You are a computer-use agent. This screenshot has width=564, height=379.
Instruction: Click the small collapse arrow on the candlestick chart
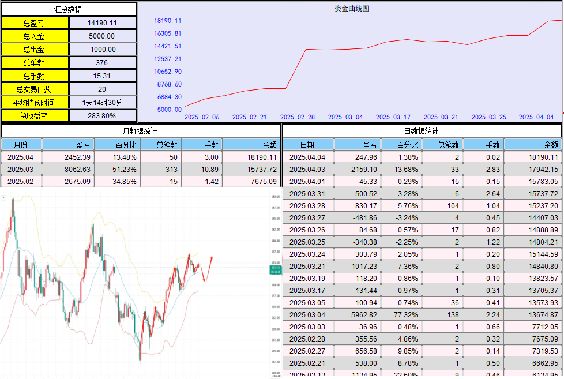pyautogui.click(x=3, y=198)
